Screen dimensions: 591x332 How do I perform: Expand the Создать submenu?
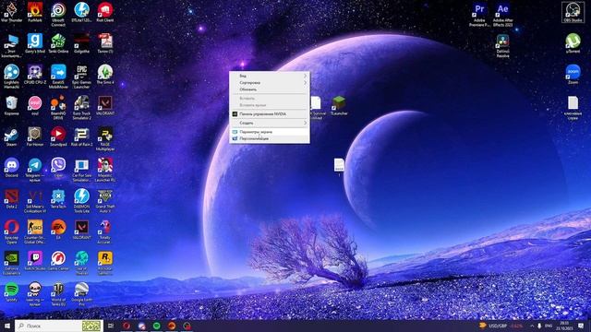tap(270, 123)
